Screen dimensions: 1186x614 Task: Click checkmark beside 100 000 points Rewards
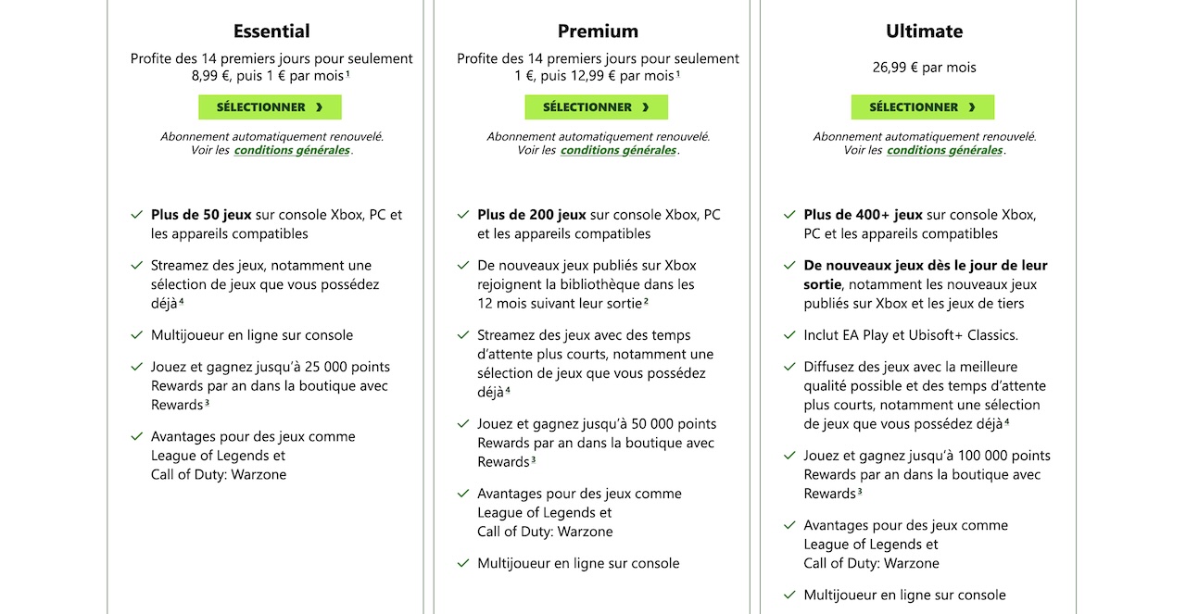pos(789,456)
